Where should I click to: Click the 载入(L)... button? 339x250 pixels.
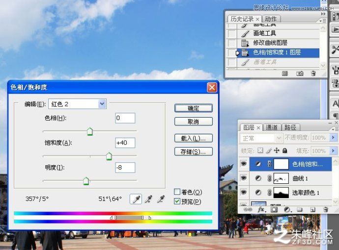click(193, 138)
